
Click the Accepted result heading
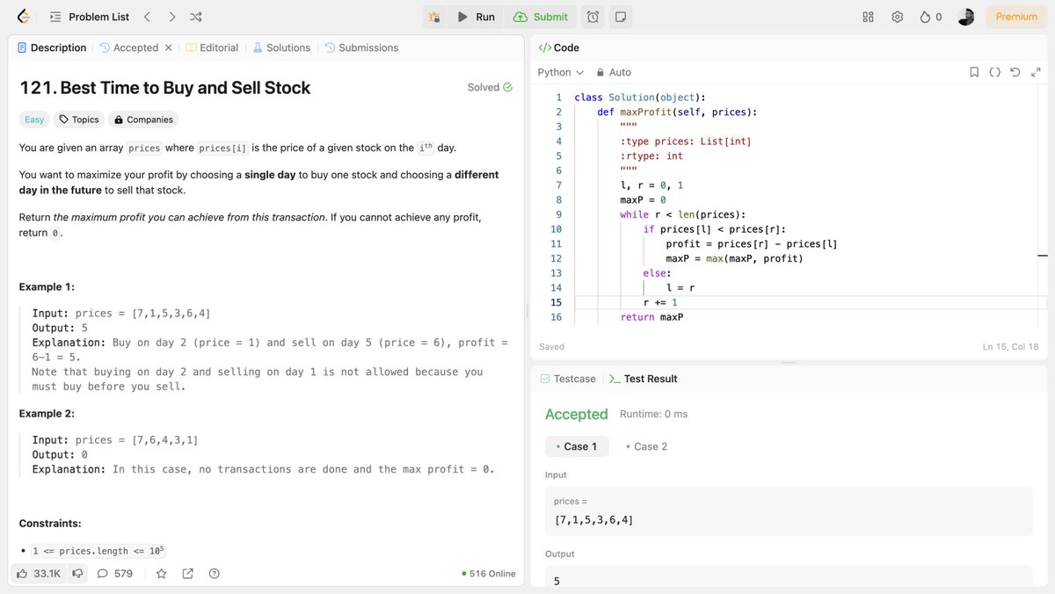[x=576, y=414]
